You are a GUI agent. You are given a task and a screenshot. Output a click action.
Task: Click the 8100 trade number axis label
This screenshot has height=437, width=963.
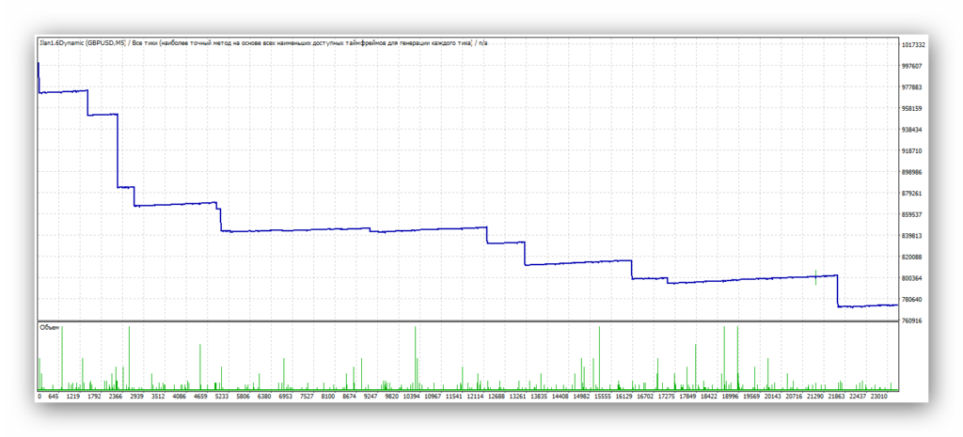tap(327, 397)
